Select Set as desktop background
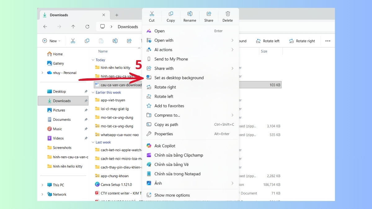Image resolution: width=372 pixels, height=209 pixels. pos(179,78)
